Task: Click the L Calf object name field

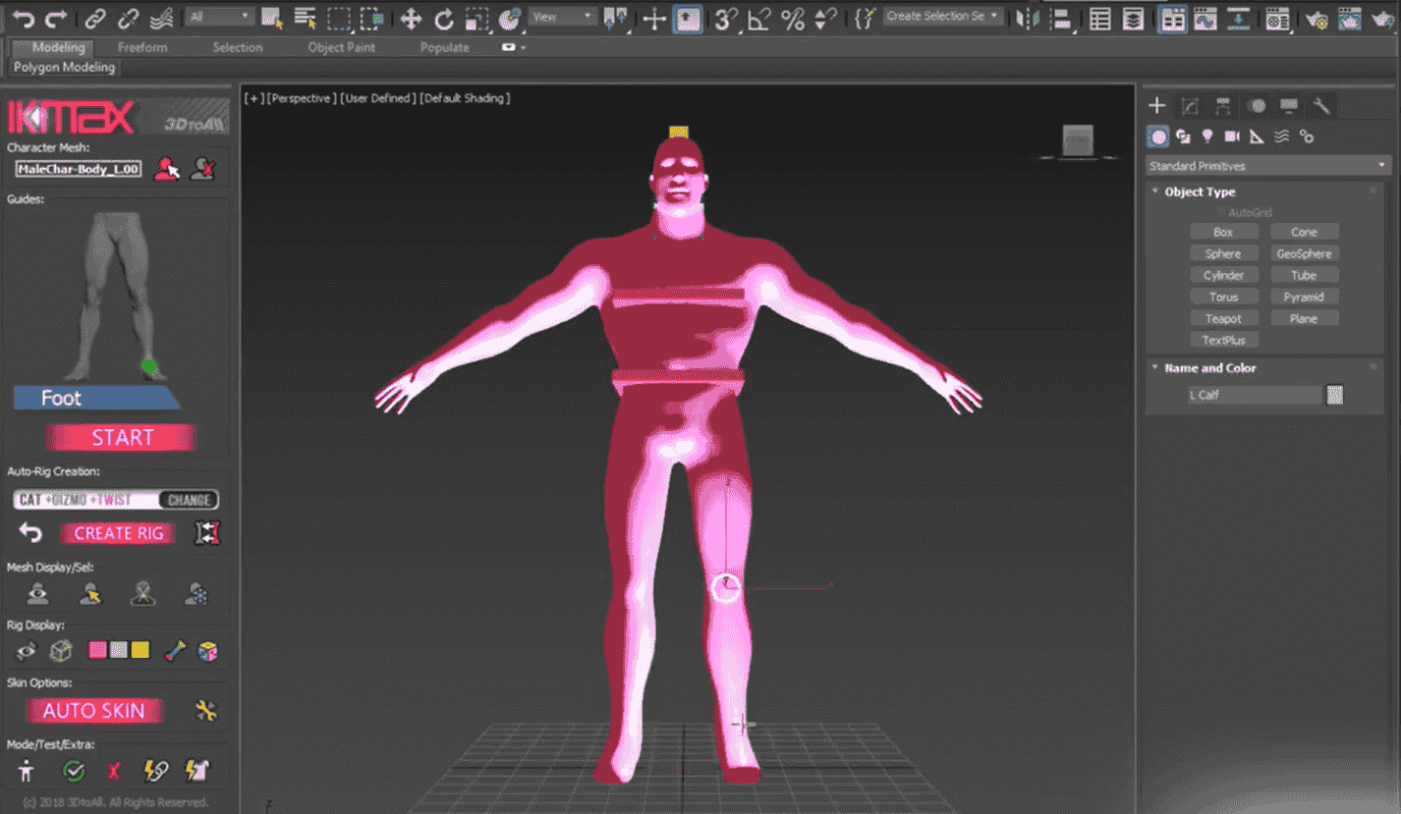Action: (1254, 395)
